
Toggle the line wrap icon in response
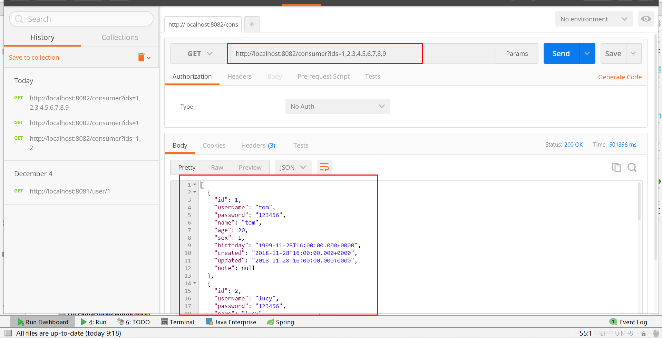click(324, 167)
